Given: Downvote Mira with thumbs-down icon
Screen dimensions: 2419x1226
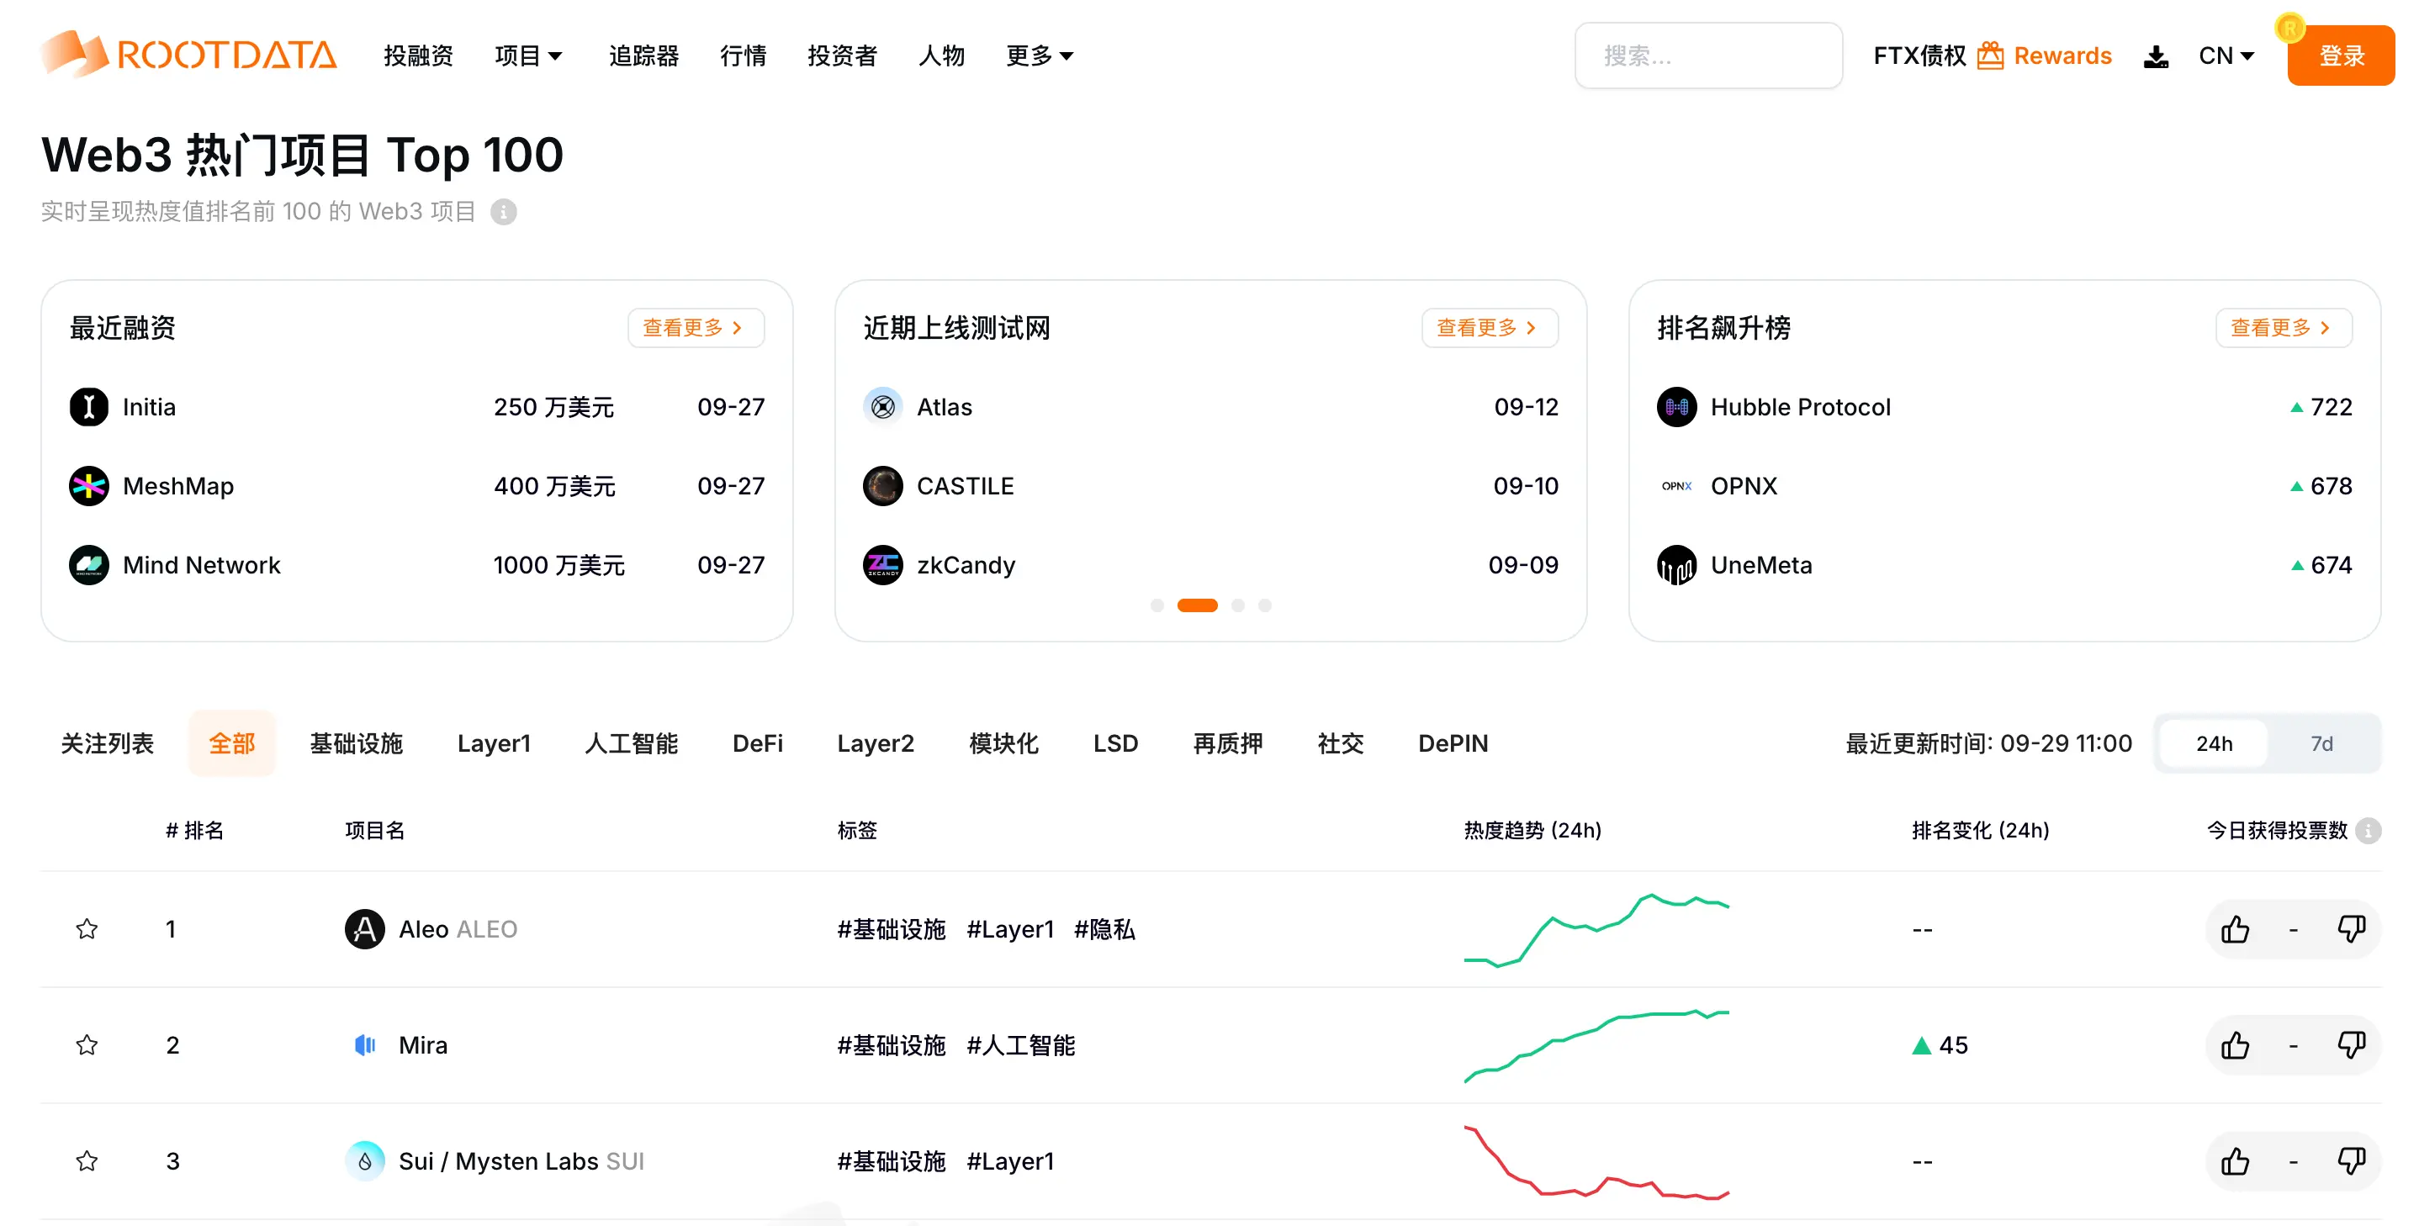Looking at the screenshot, I should point(2352,1045).
